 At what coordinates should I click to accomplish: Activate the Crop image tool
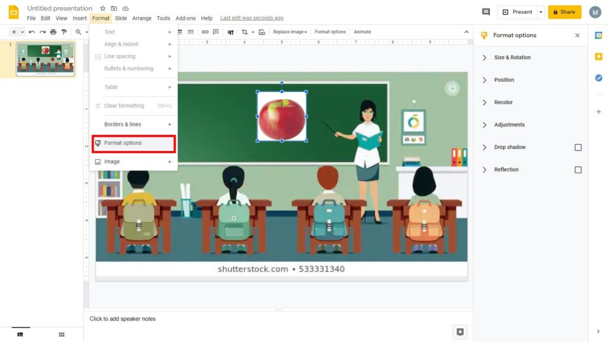tap(244, 32)
